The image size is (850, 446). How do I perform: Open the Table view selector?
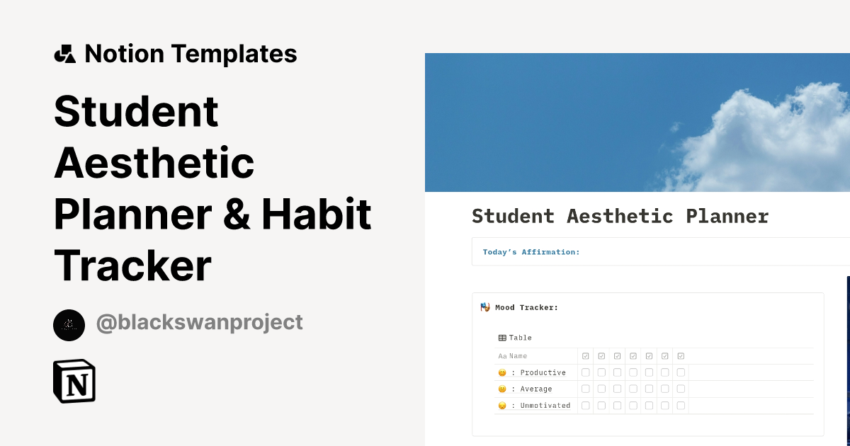tap(514, 338)
